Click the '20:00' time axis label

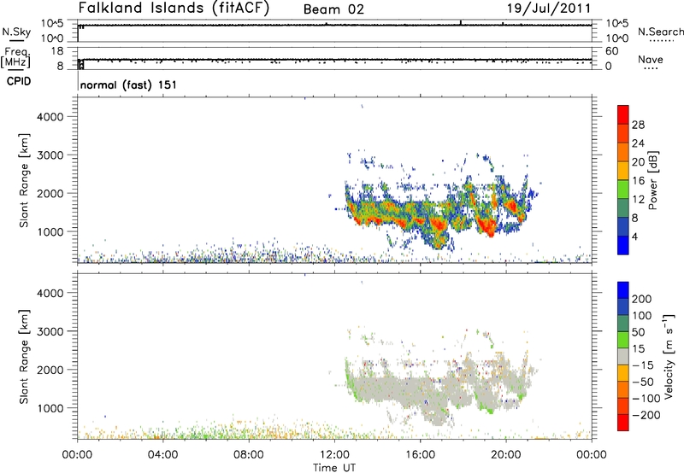(x=506, y=455)
